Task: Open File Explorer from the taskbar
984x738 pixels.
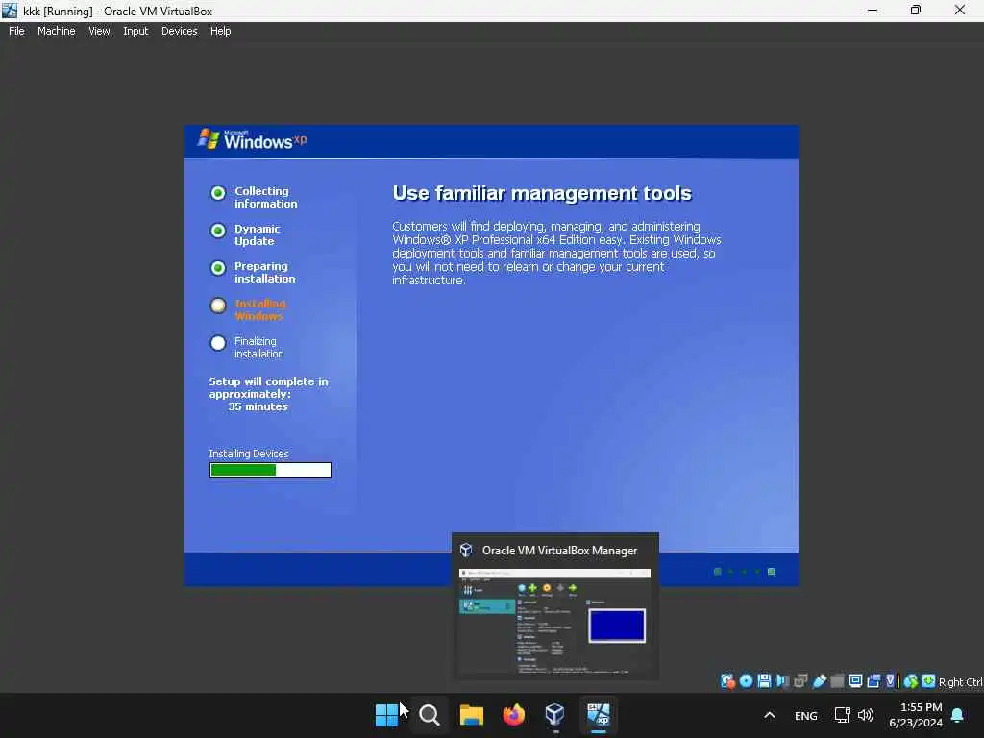Action: tap(471, 715)
